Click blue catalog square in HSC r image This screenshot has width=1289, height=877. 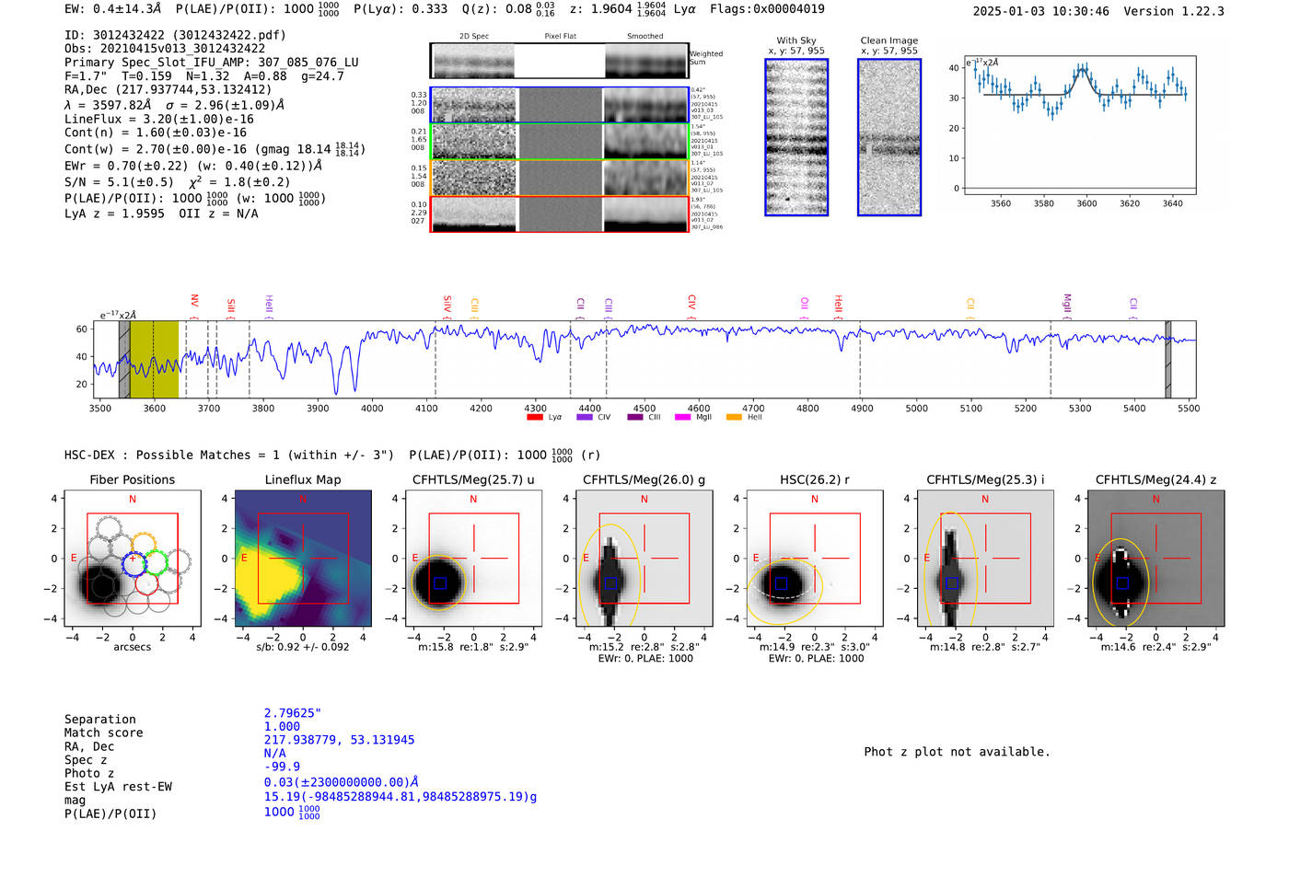[781, 583]
